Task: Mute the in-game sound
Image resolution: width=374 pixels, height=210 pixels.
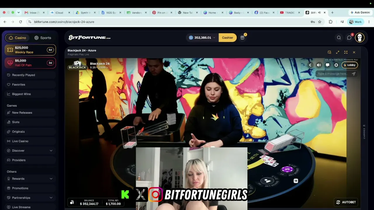Action: point(319,65)
